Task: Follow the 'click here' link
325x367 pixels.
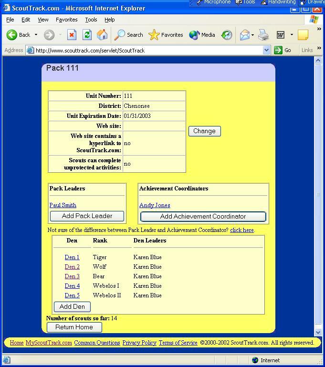Action: click(x=241, y=230)
